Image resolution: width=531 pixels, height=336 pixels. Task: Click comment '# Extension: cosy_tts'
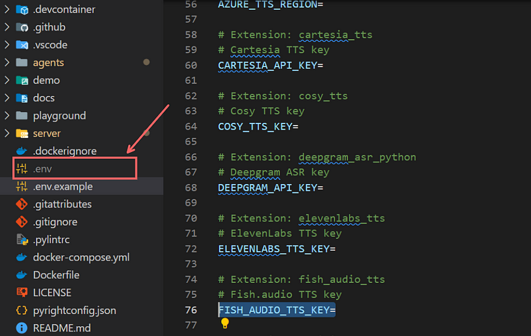tap(283, 96)
